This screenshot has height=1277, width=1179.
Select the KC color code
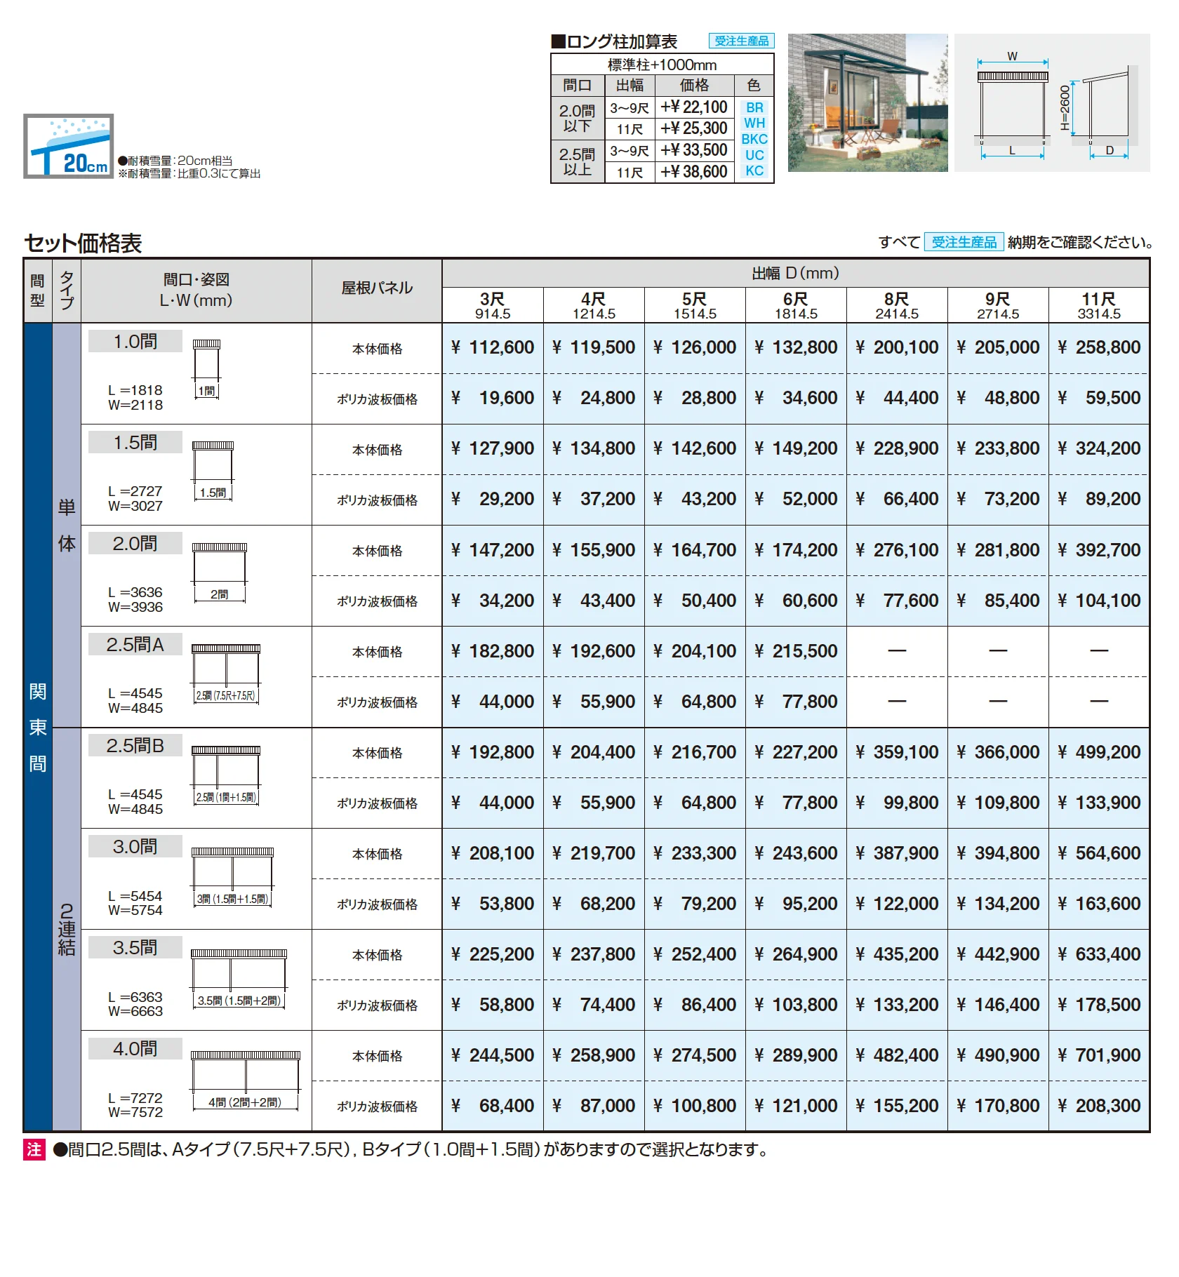point(754,171)
